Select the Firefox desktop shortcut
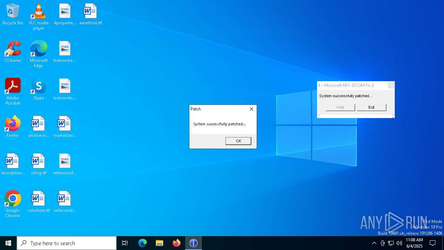Viewport: 444px width, 250px height. click(x=13, y=127)
